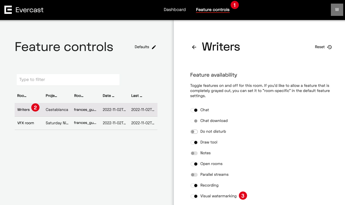The image size is (345, 205).
Task: Click the Reset history icon
Action: (x=330, y=47)
